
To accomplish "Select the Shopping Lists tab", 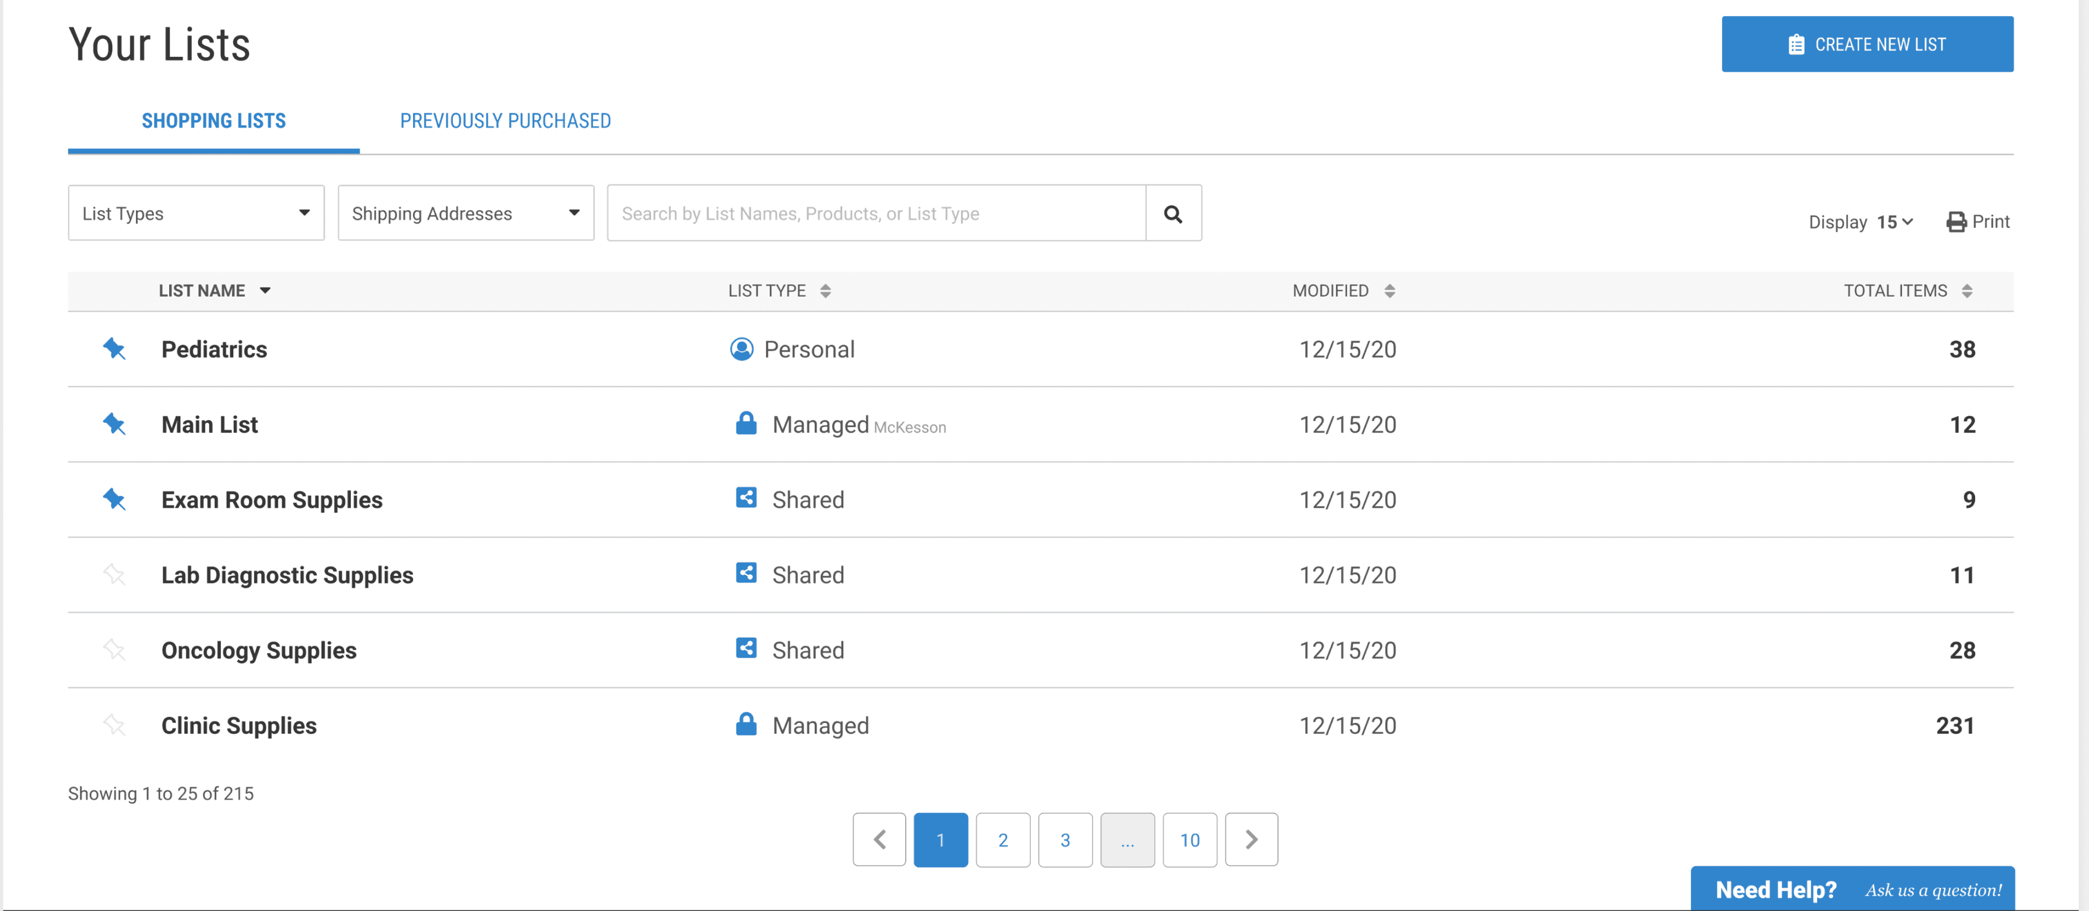I will coord(213,121).
